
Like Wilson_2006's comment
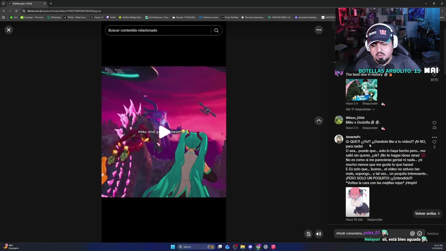coord(434,123)
